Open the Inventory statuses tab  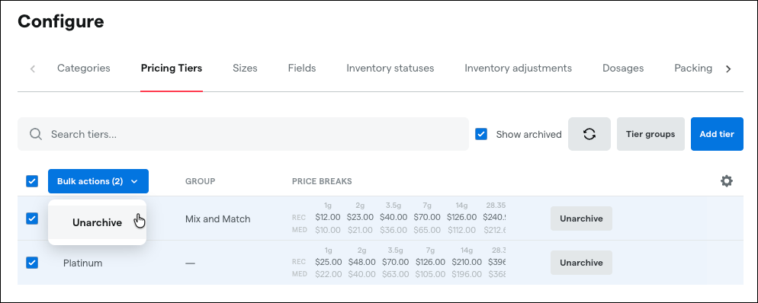pyautogui.click(x=390, y=68)
